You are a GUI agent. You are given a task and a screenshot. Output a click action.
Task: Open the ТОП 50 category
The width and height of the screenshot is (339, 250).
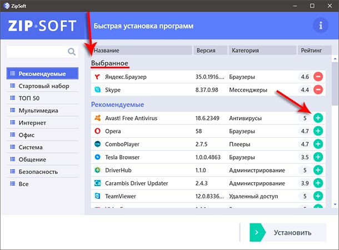point(42,98)
